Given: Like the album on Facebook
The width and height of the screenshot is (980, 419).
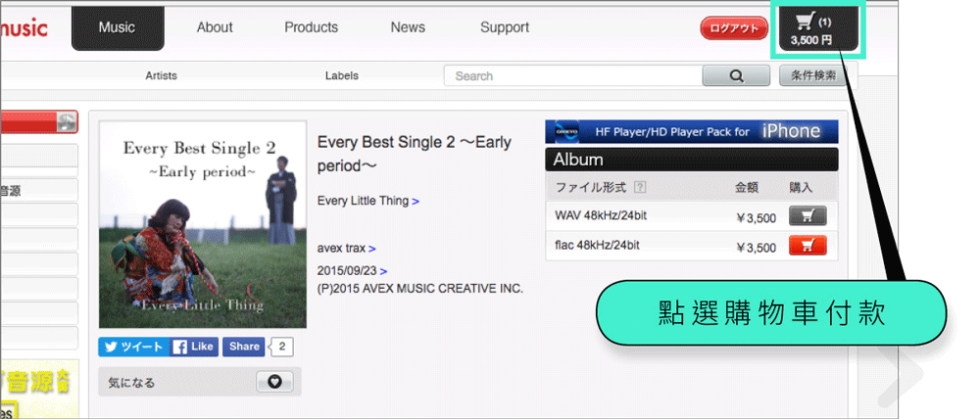Looking at the screenshot, I should (x=194, y=347).
